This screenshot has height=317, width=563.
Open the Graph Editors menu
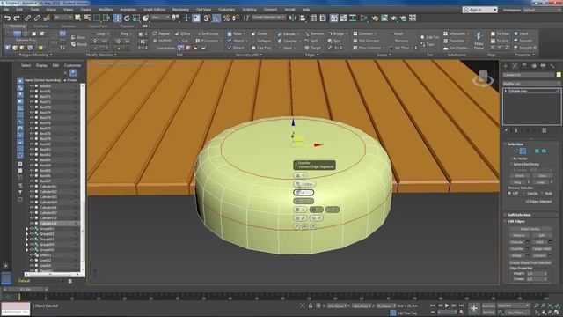(x=155, y=10)
